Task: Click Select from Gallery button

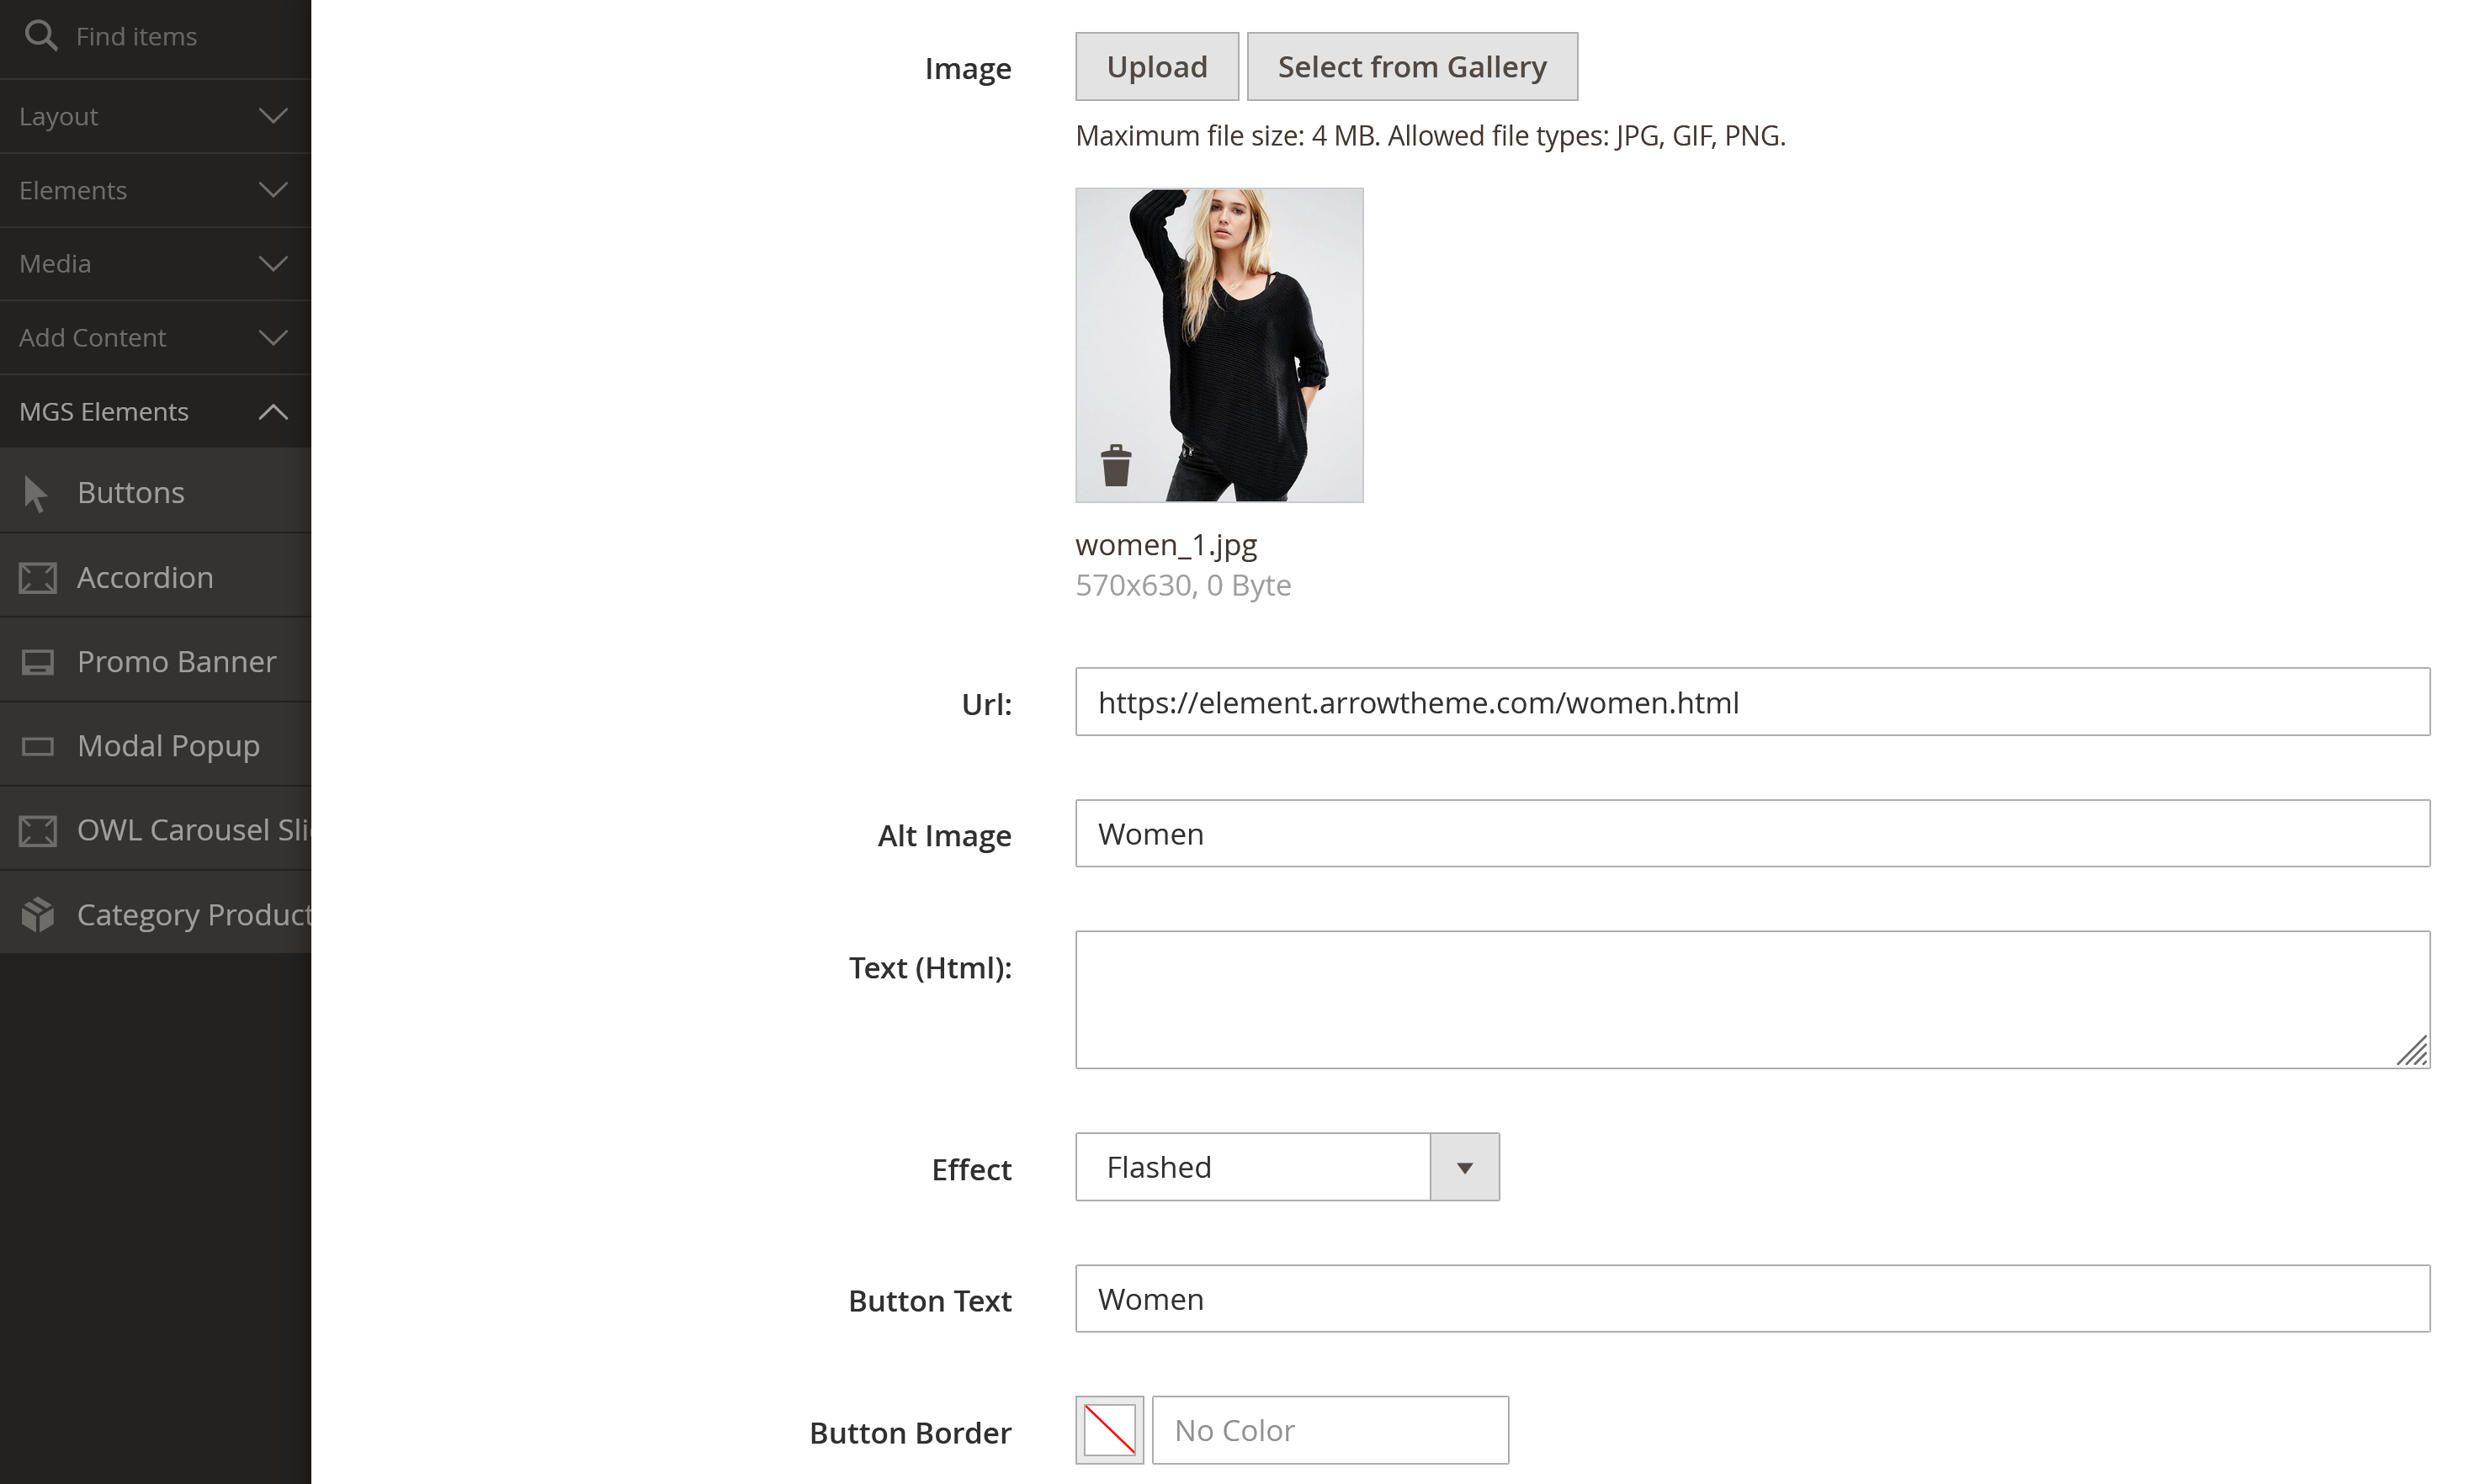Action: (1411, 67)
